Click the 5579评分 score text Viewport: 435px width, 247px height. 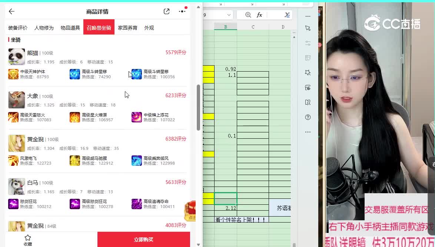point(176,52)
